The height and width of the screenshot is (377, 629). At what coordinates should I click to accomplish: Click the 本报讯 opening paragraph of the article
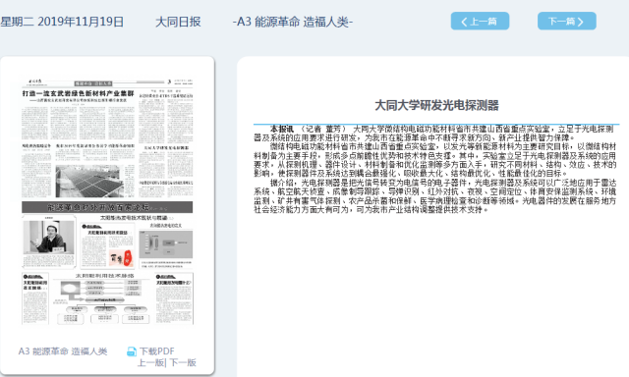point(433,133)
